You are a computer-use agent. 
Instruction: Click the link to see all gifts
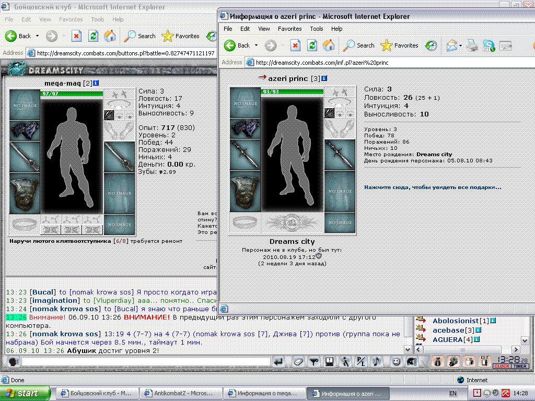pos(433,187)
